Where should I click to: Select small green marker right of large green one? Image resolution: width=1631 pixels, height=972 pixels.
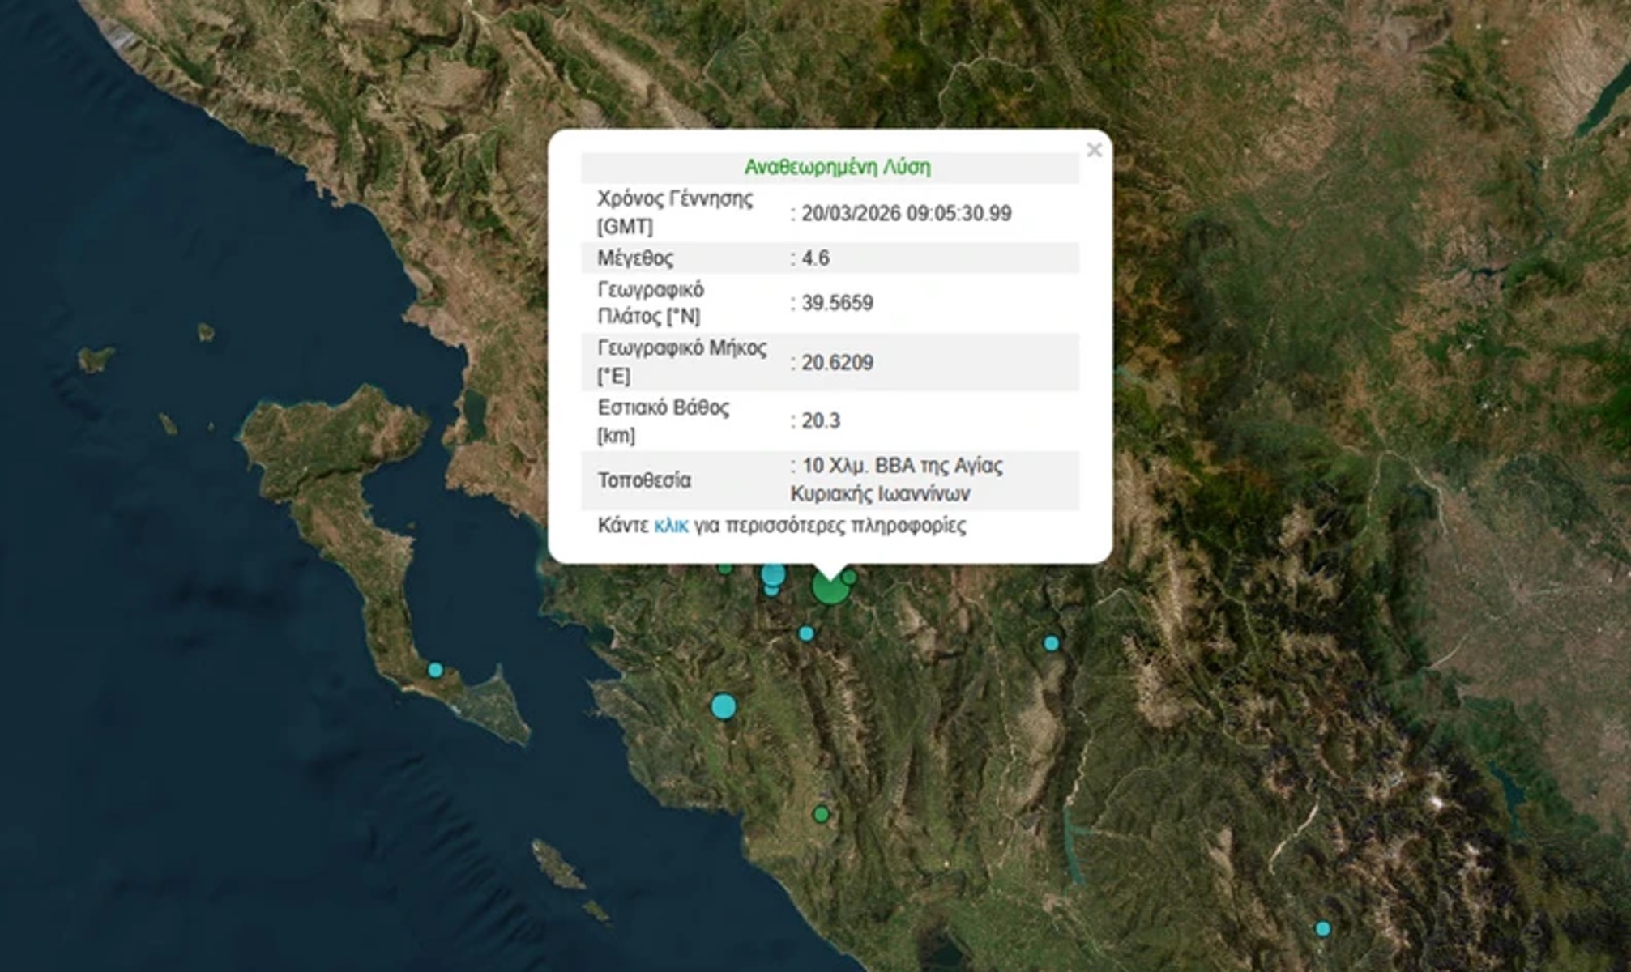849,577
